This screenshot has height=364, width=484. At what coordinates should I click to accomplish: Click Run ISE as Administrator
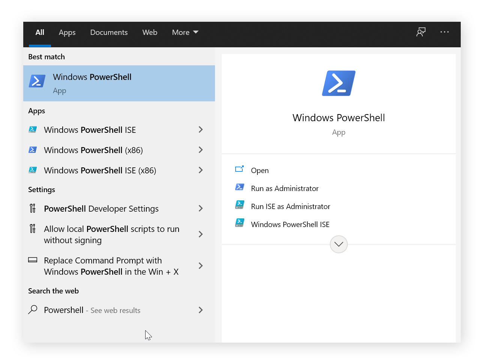(x=290, y=206)
